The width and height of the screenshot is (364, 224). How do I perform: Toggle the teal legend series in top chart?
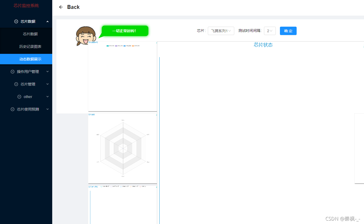108,46
